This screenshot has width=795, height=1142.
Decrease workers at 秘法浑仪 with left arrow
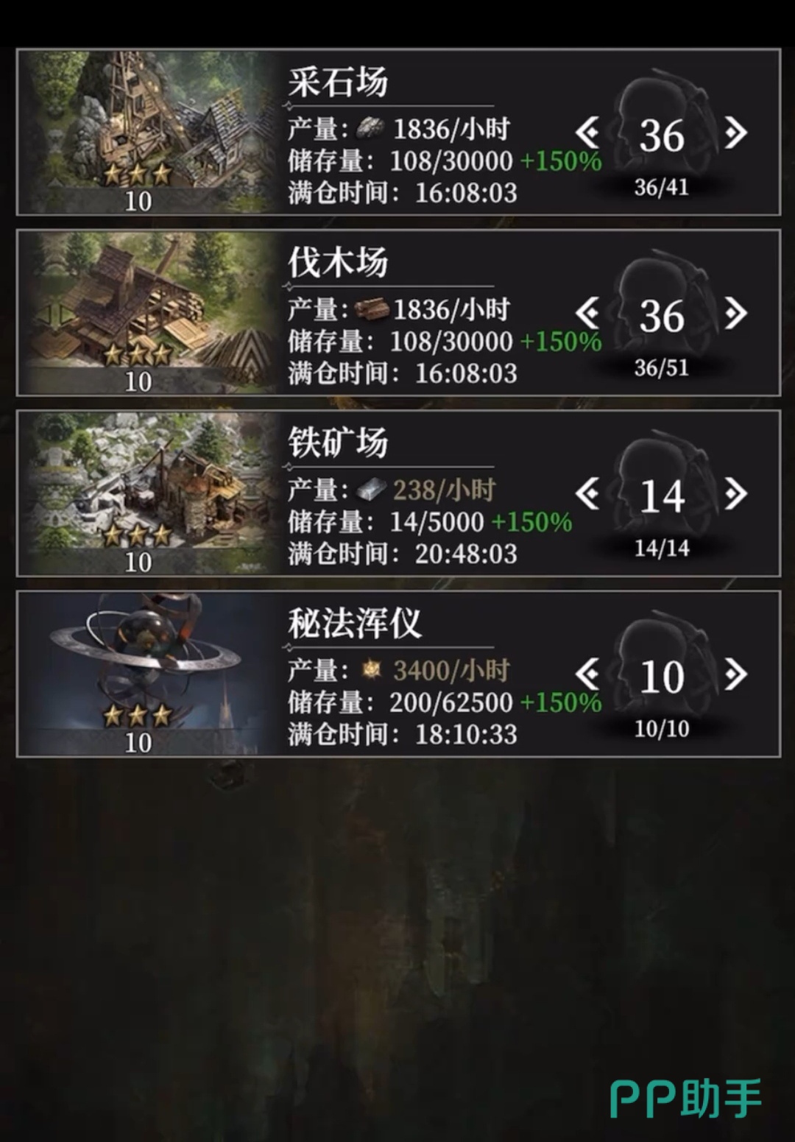pos(588,674)
